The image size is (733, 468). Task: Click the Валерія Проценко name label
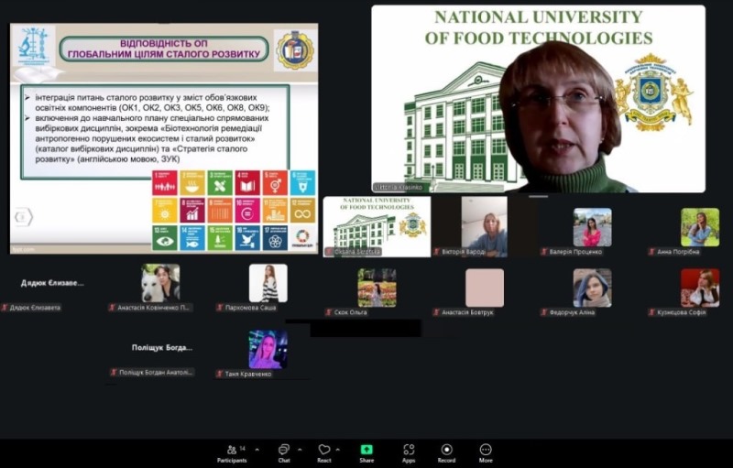tap(575, 252)
